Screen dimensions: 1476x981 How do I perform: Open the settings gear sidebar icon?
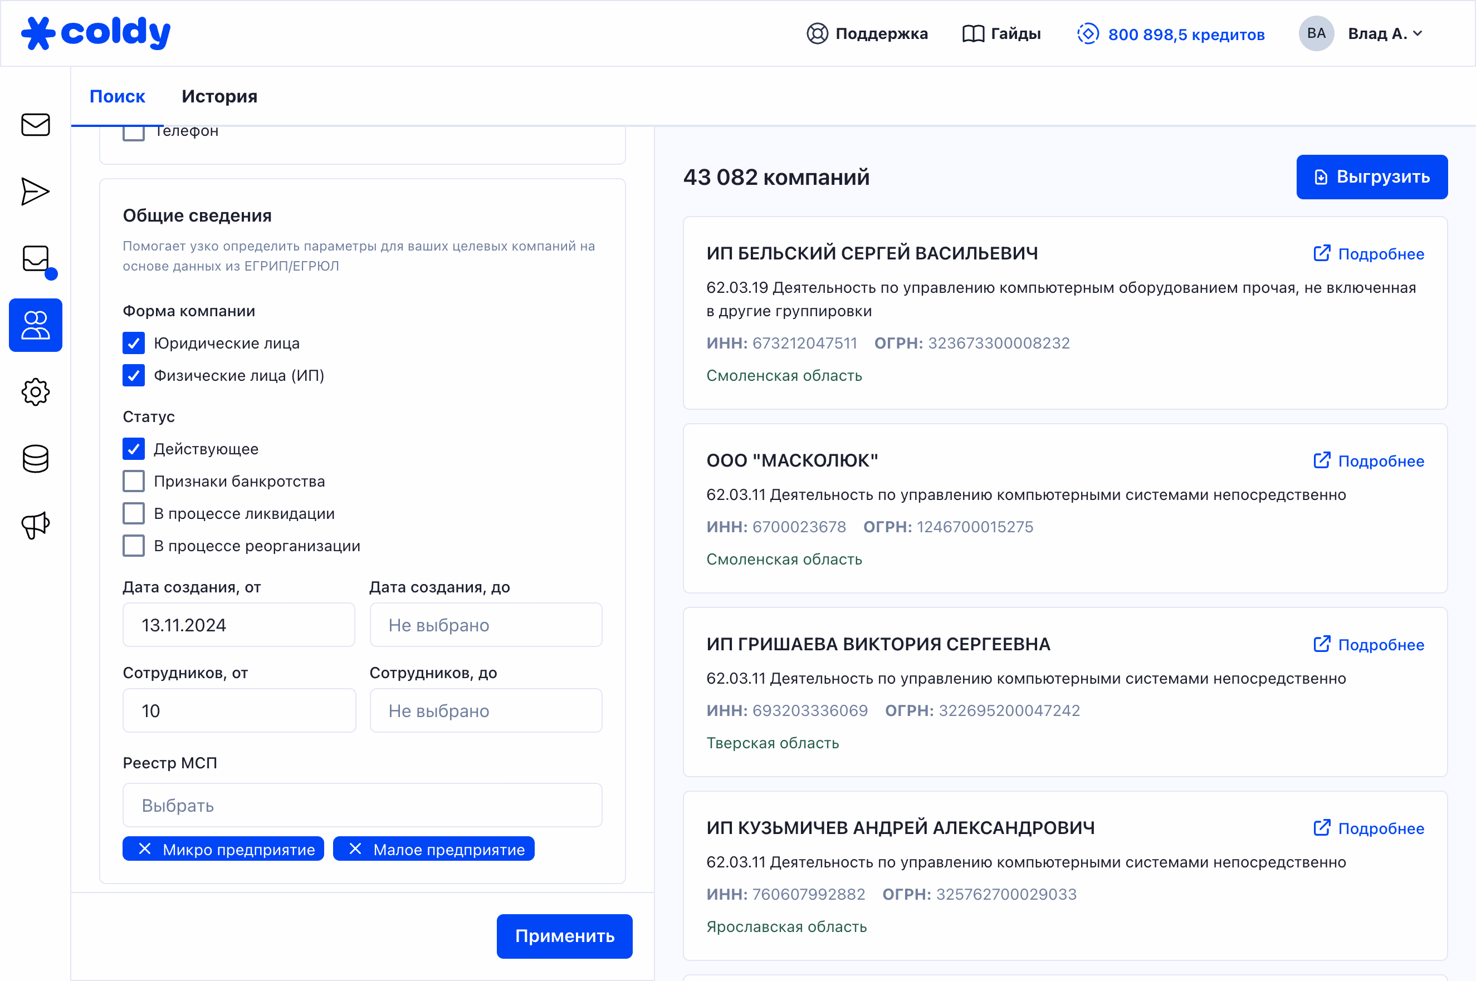pyautogui.click(x=35, y=393)
